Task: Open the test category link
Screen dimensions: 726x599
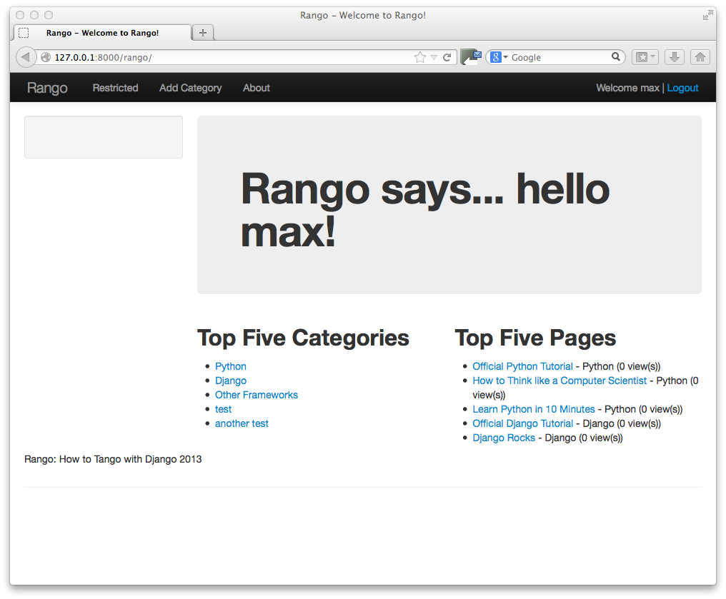Action: (x=223, y=409)
